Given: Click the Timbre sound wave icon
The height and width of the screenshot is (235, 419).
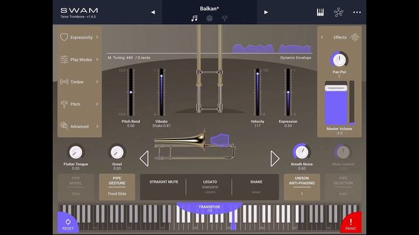Looking at the screenshot, I should point(64,82).
